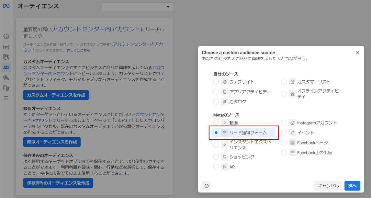
Task: Select the カスタマーリスト radio option
Action: click(x=284, y=82)
